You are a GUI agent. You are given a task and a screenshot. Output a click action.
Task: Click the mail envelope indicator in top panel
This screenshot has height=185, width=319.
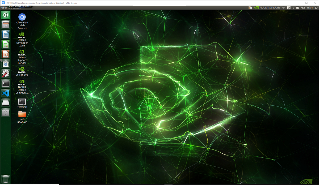[297, 8]
